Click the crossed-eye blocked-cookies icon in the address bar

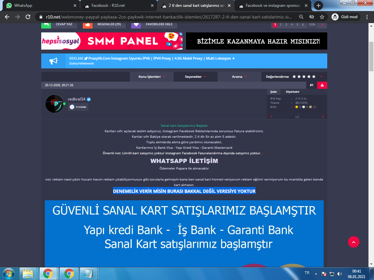click(x=312, y=17)
